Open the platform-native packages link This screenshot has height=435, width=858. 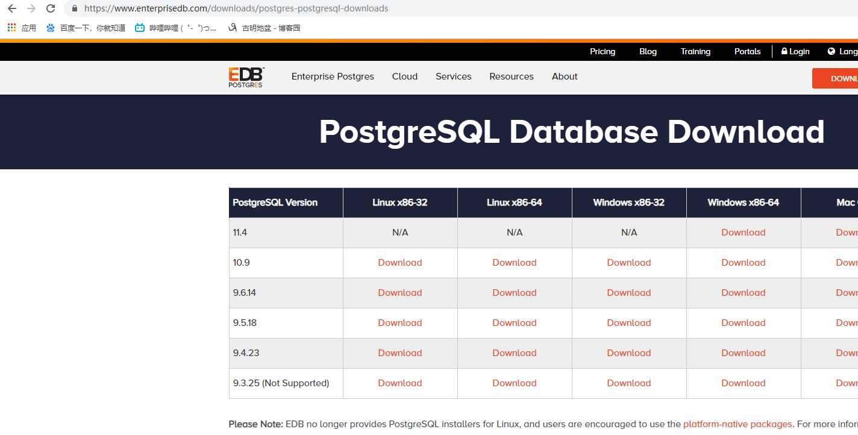coord(737,424)
